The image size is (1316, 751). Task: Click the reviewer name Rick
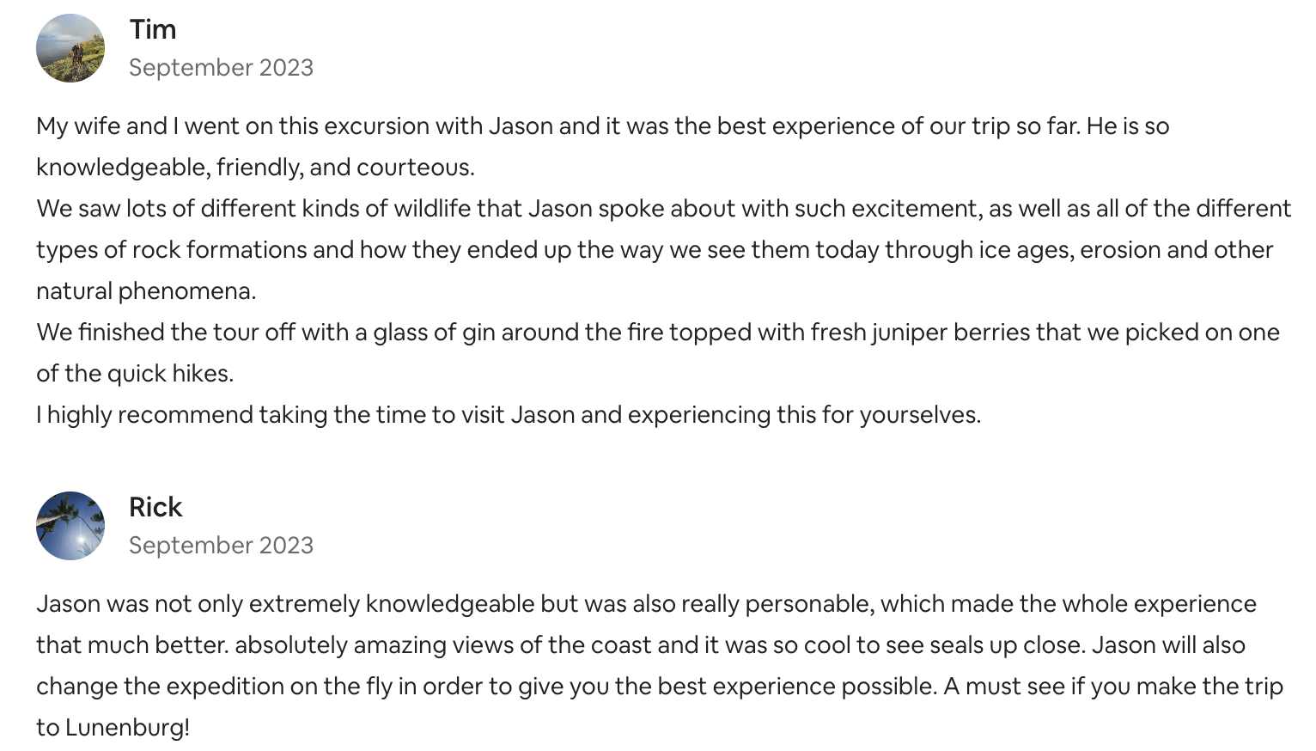coord(155,507)
